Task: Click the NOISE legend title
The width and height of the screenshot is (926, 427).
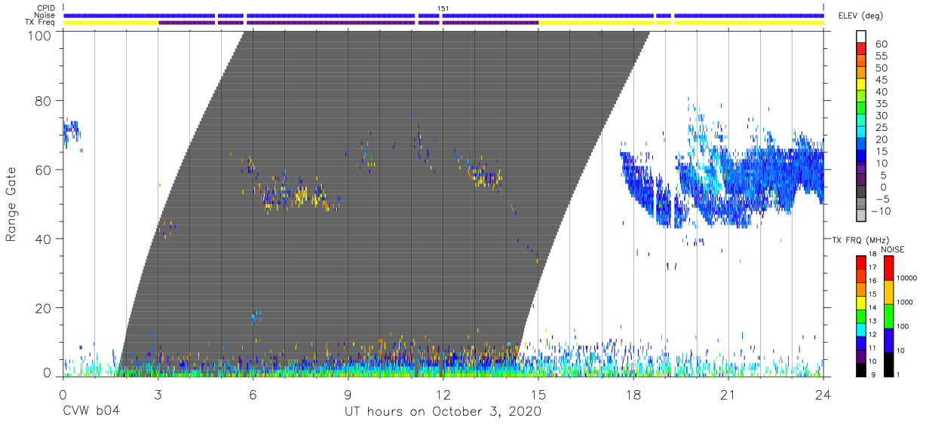Action: pyautogui.click(x=892, y=249)
